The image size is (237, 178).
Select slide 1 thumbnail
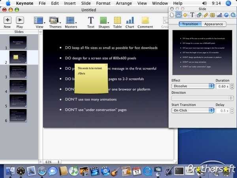[x=18, y=43]
